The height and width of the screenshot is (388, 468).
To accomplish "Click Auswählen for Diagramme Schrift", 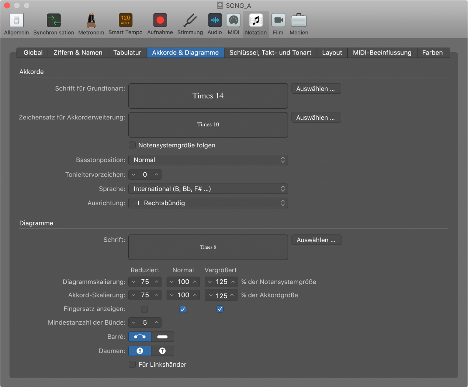I will (316, 240).
